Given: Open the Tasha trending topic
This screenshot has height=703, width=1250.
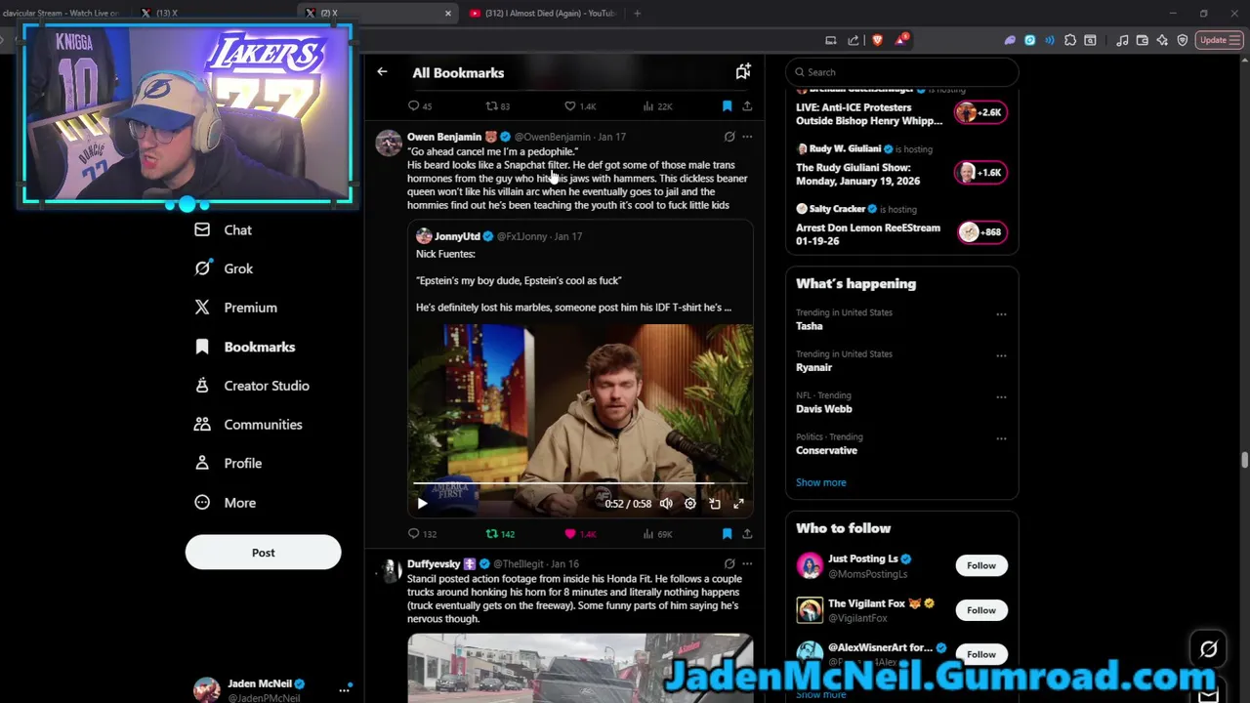Looking at the screenshot, I should pos(809,326).
